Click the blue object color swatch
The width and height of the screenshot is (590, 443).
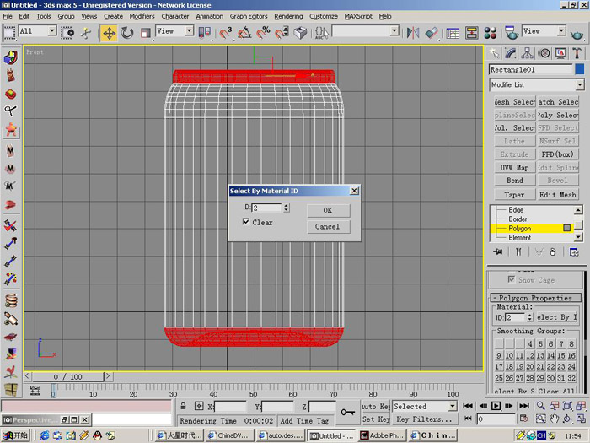tap(580, 69)
